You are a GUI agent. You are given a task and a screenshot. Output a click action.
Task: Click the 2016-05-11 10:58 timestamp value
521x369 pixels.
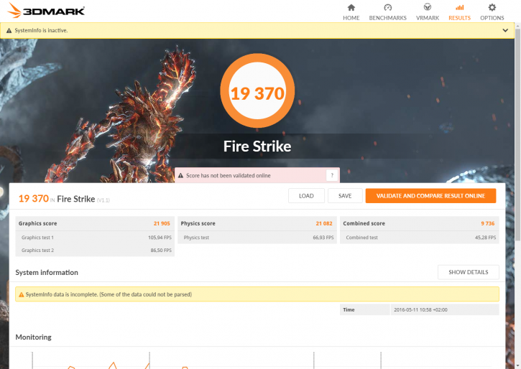pyautogui.click(x=420, y=309)
